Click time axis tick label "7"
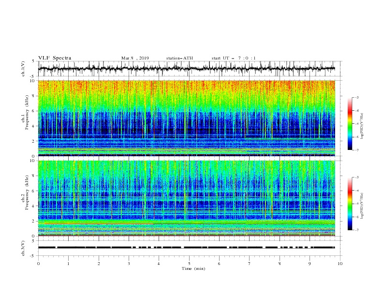Image resolution: width=383 pixels, height=296 pixels. pos(250,264)
